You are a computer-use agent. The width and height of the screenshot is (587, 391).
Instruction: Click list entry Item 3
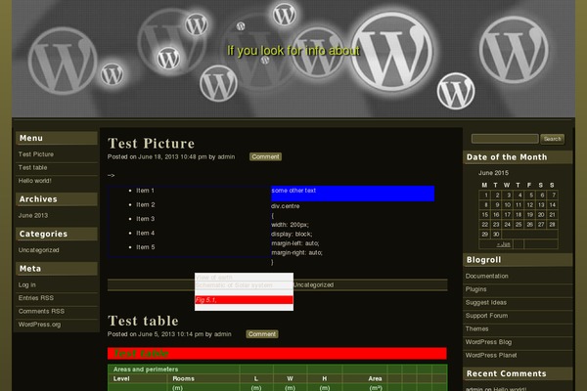[x=145, y=219]
